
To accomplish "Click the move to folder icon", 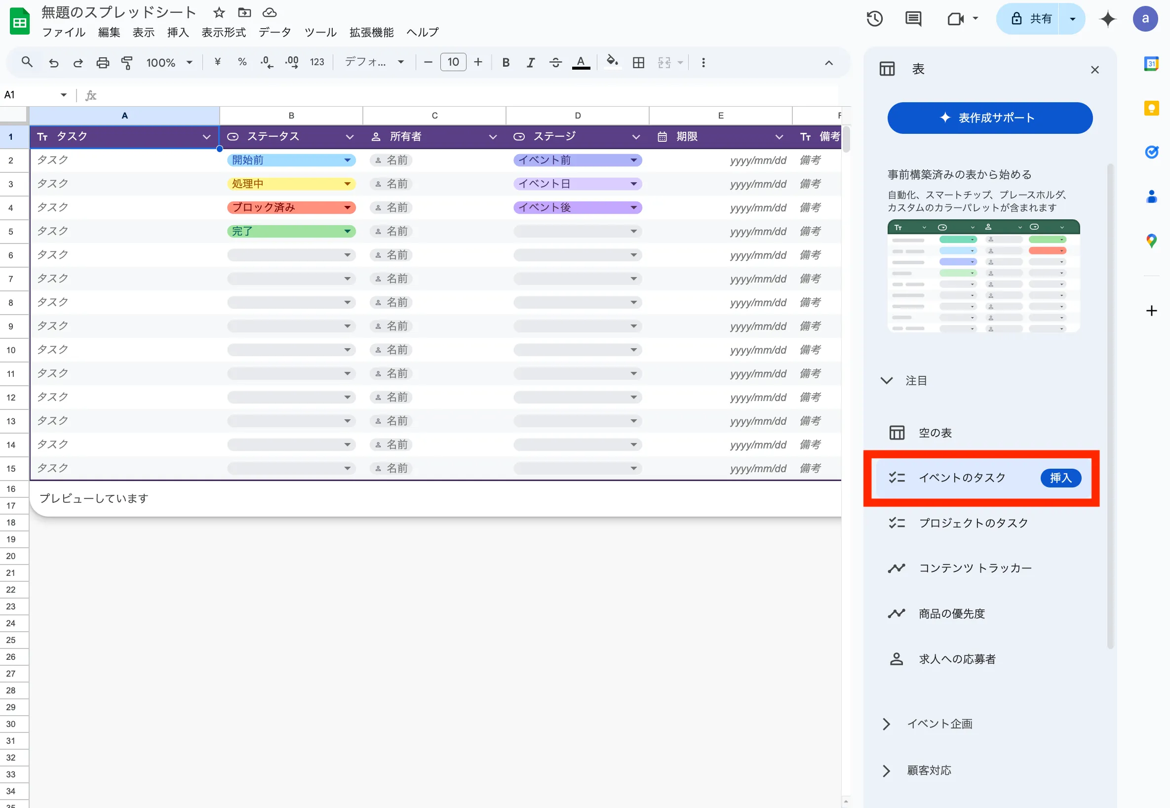I will click(244, 12).
